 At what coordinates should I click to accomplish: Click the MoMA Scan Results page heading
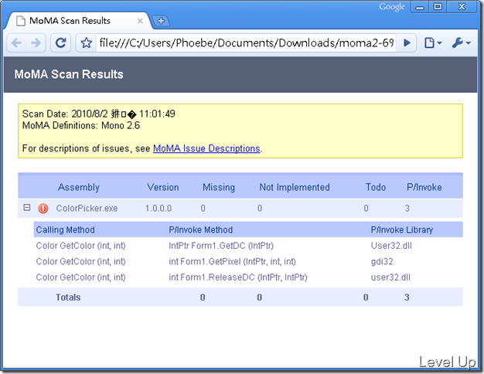coord(69,74)
